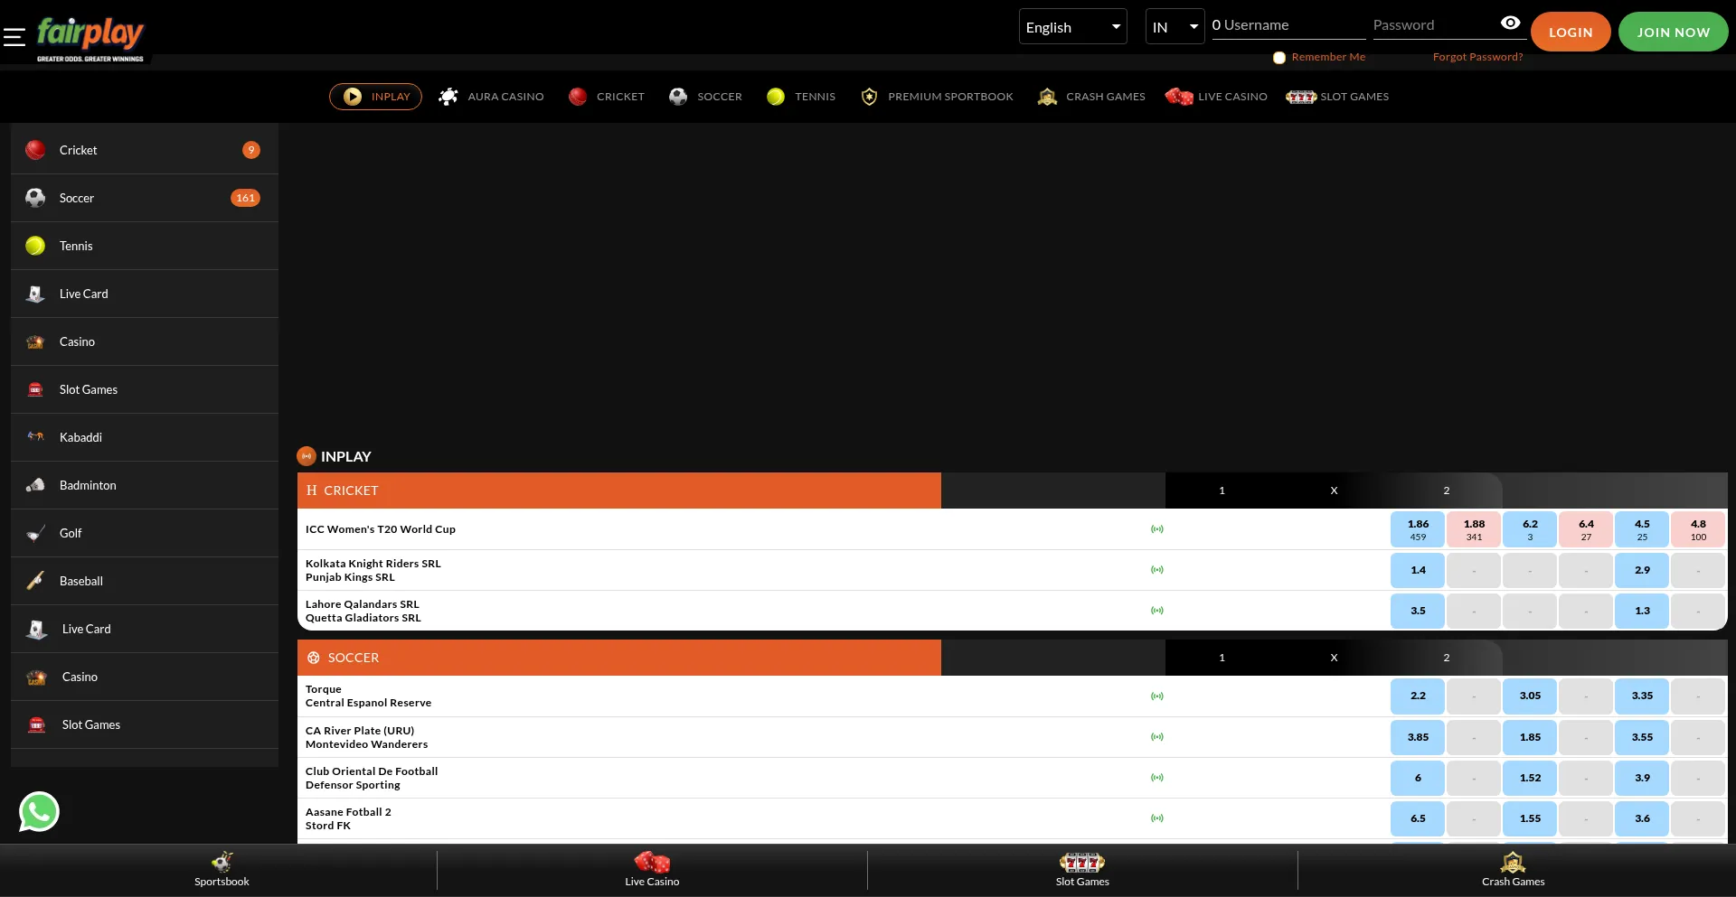The height and width of the screenshot is (897, 1736).
Task: Click the 9 Cricket count badge
Action: tap(251, 150)
